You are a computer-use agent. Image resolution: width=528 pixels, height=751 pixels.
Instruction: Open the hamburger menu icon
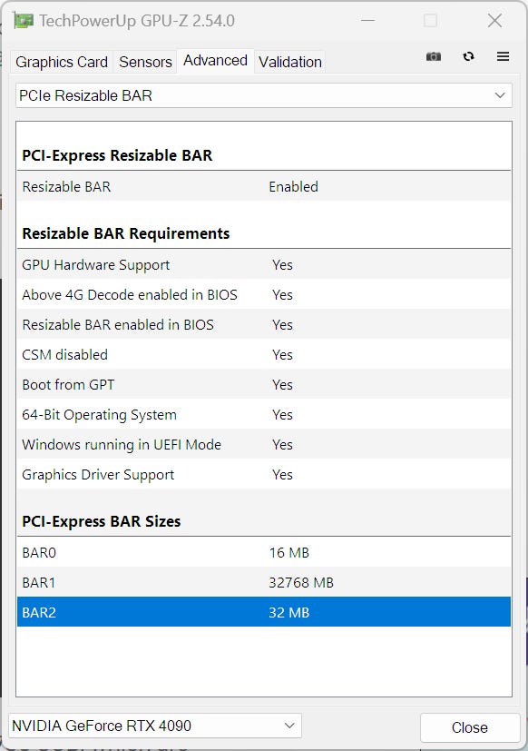point(503,56)
